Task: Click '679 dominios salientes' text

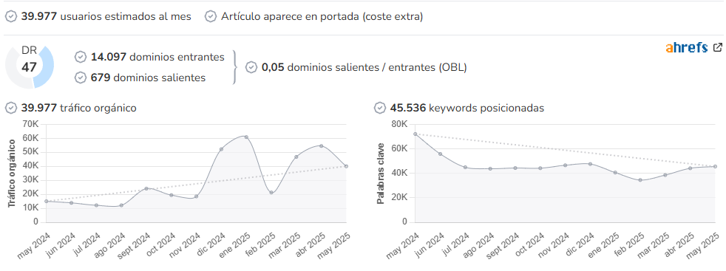Action: 148,78
